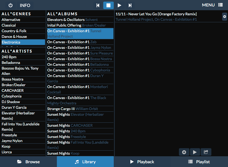Image resolution: width=228 pixels, height=167 pixels.
Task: Switch to the Library tab
Action: pyautogui.click(x=85, y=162)
